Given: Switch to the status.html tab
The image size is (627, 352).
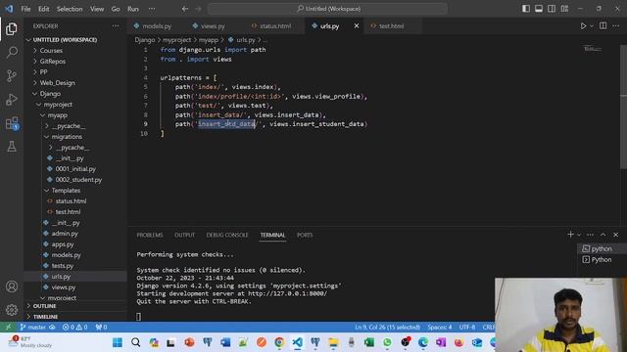Looking at the screenshot, I should pyautogui.click(x=275, y=26).
